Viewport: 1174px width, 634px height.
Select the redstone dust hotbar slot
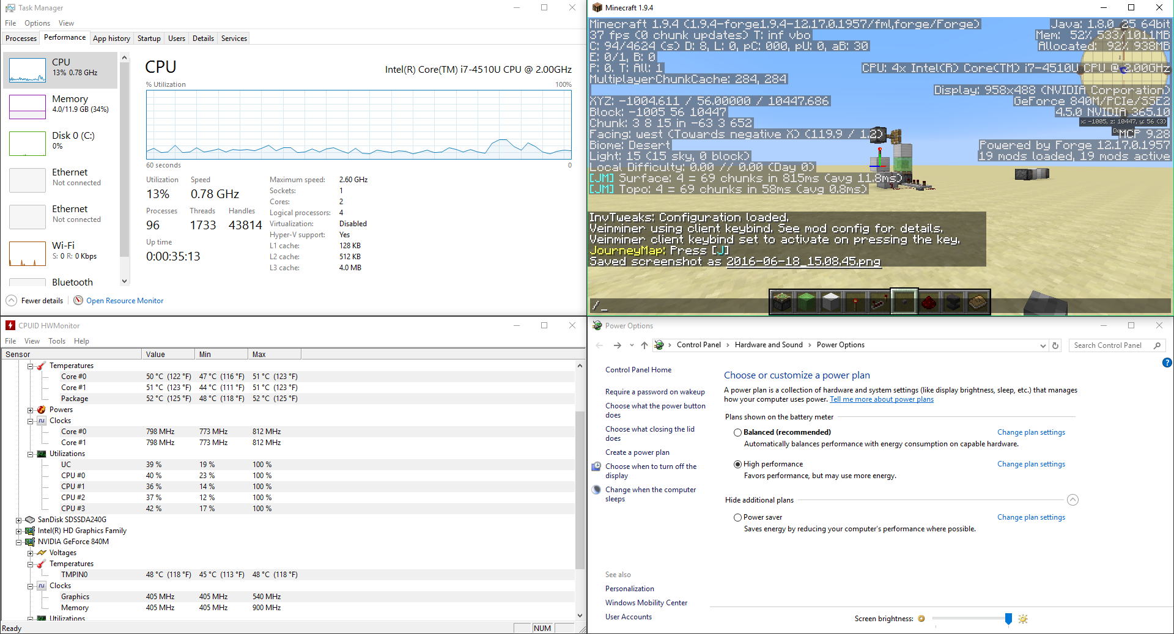(x=929, y=301)
